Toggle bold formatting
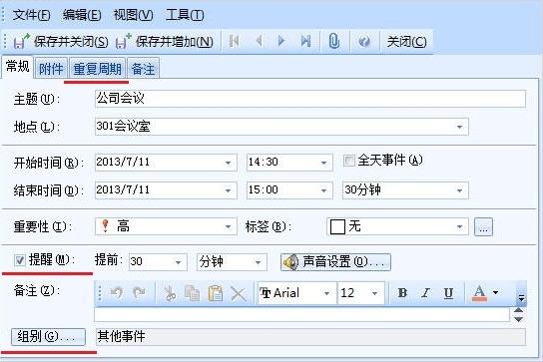 [402, 293]
